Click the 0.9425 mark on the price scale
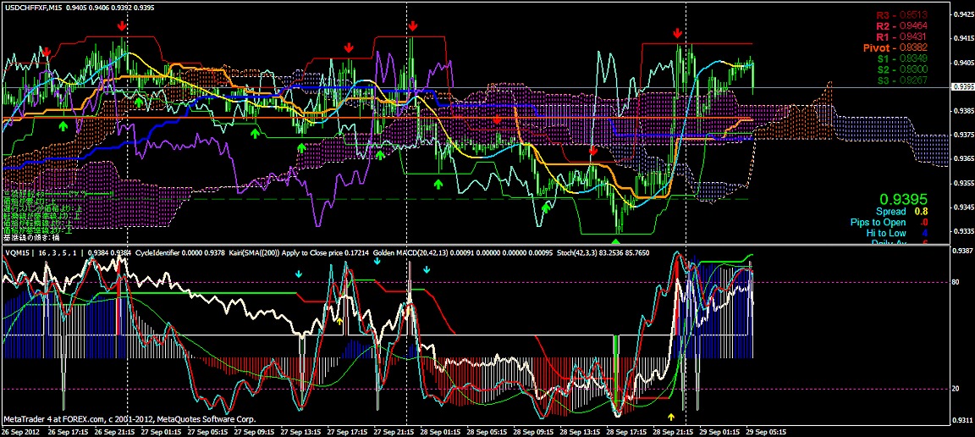Viewport: 975px width, 437px height. click(x=961, y=14)
